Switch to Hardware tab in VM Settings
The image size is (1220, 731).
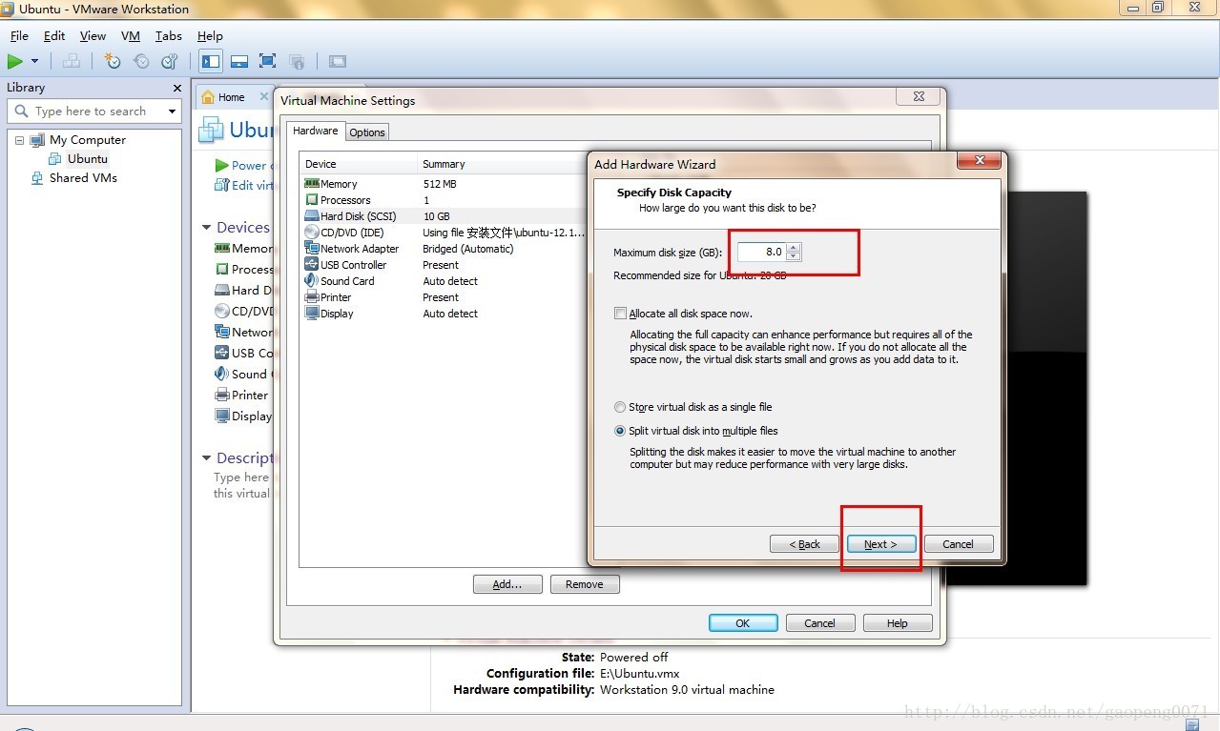click(x=315, y=131)
